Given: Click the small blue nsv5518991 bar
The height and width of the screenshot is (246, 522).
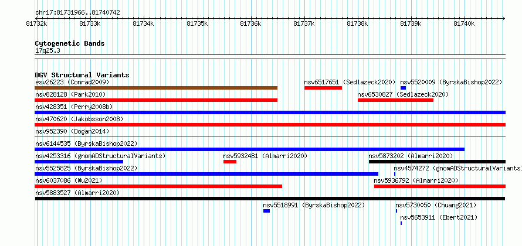Looking at the screenshot, I should click(x=267, y=211).
